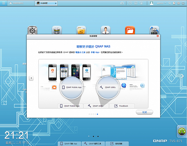Go to next desktop page chevron

(x=183, y=76)
